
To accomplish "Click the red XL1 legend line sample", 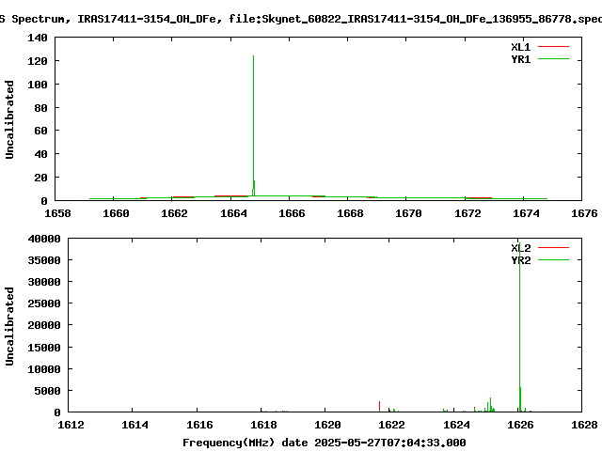I will [x=553, y=47].
